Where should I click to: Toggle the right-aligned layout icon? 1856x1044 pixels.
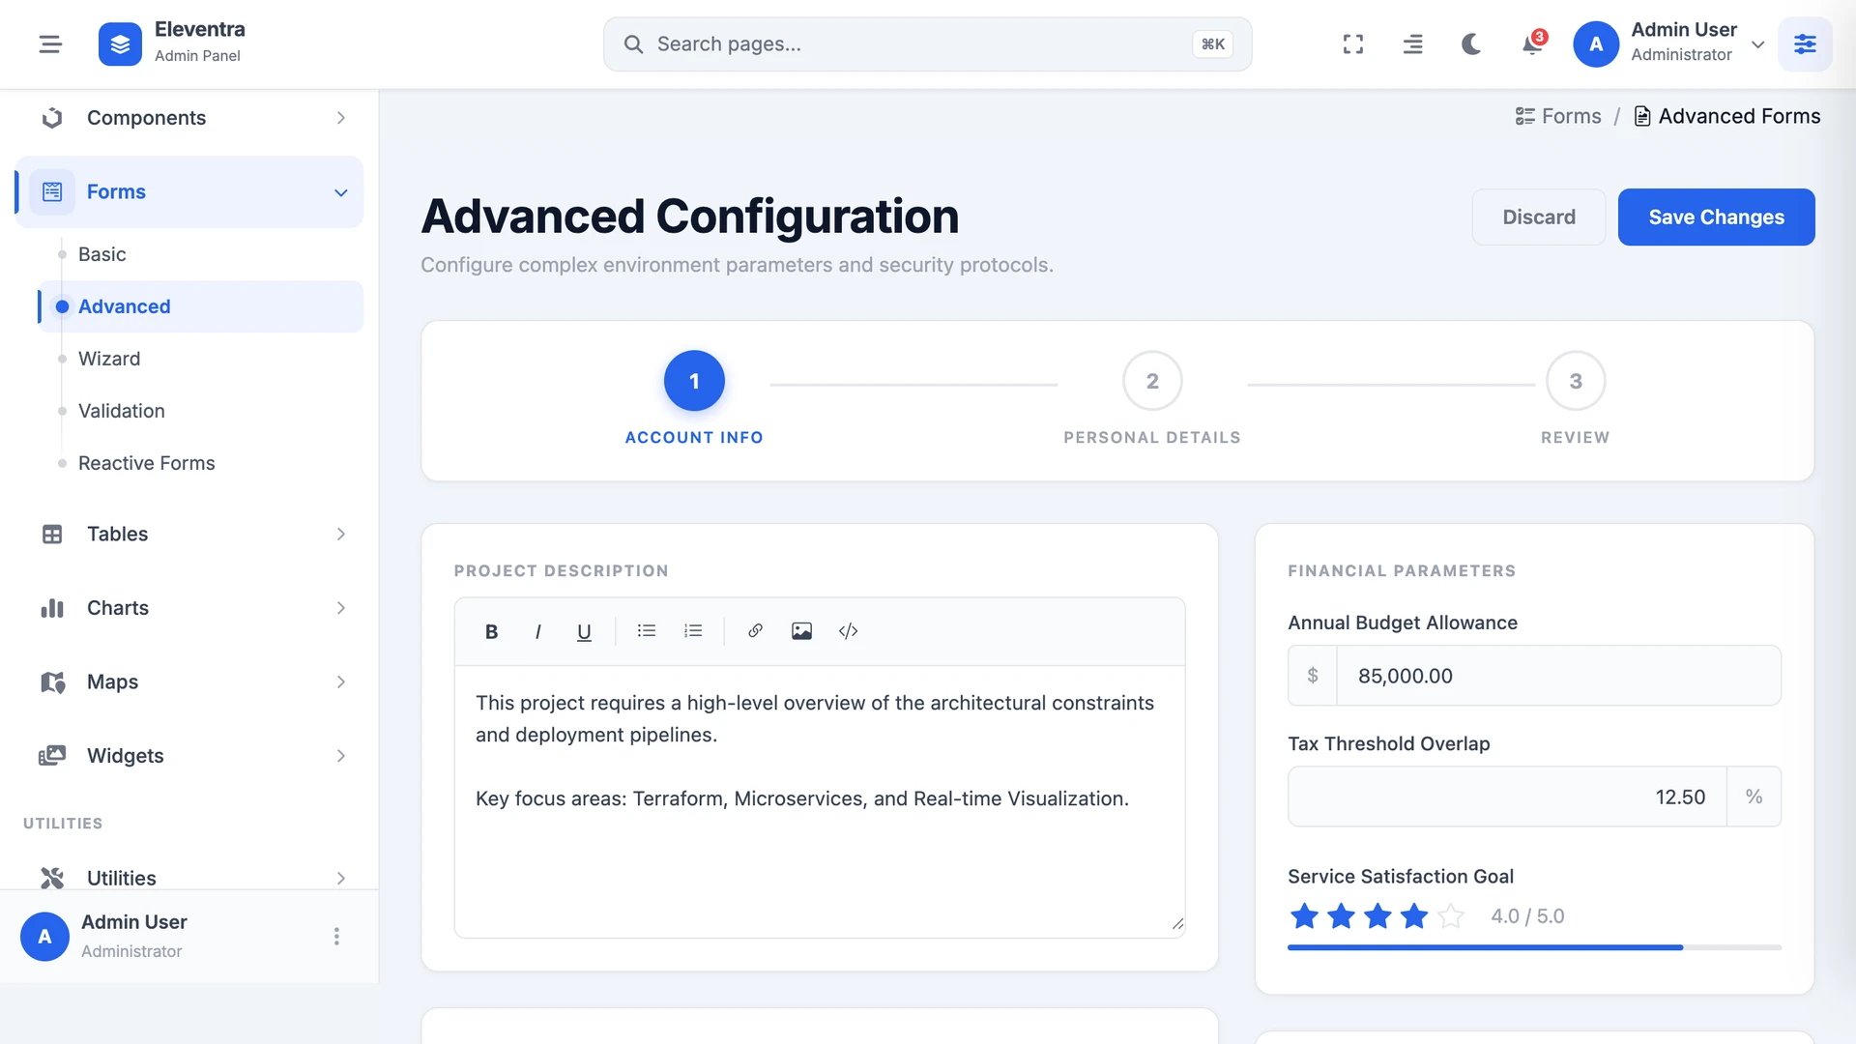click(1412, 44)
